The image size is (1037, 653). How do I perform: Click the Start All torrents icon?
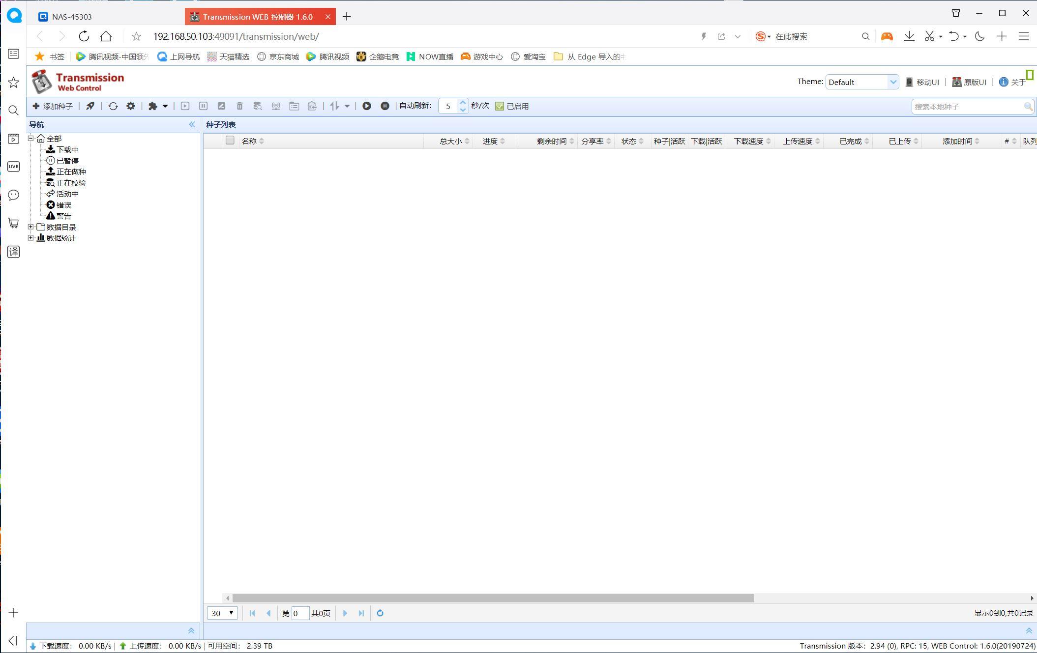pos(366,106)
